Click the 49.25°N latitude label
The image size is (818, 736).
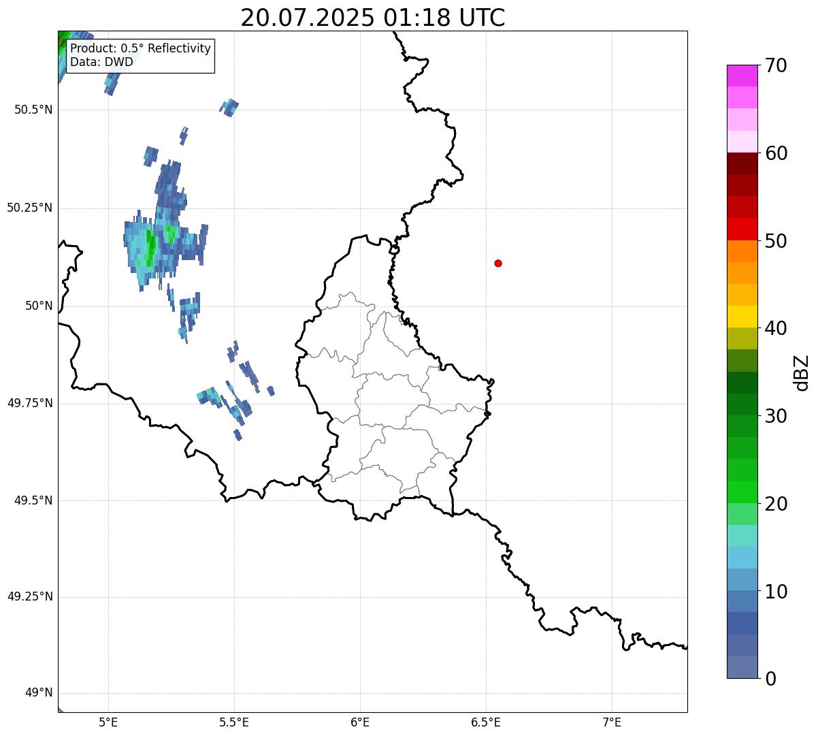coord(30,597)
